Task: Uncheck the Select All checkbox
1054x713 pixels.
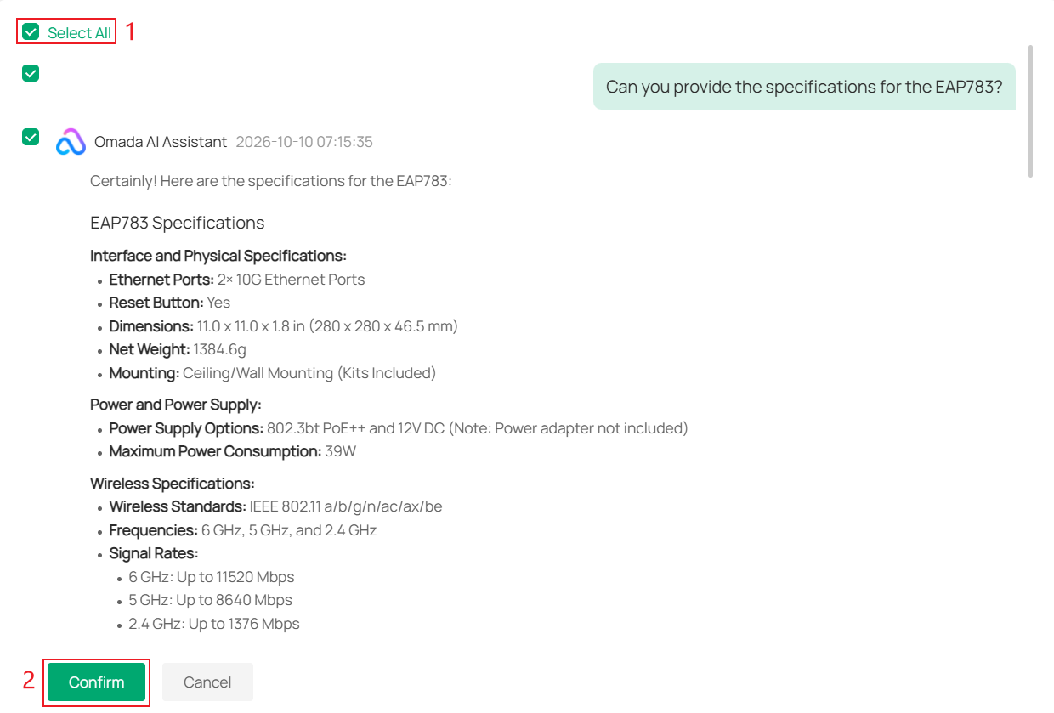Action: click(x=31, y=32)
